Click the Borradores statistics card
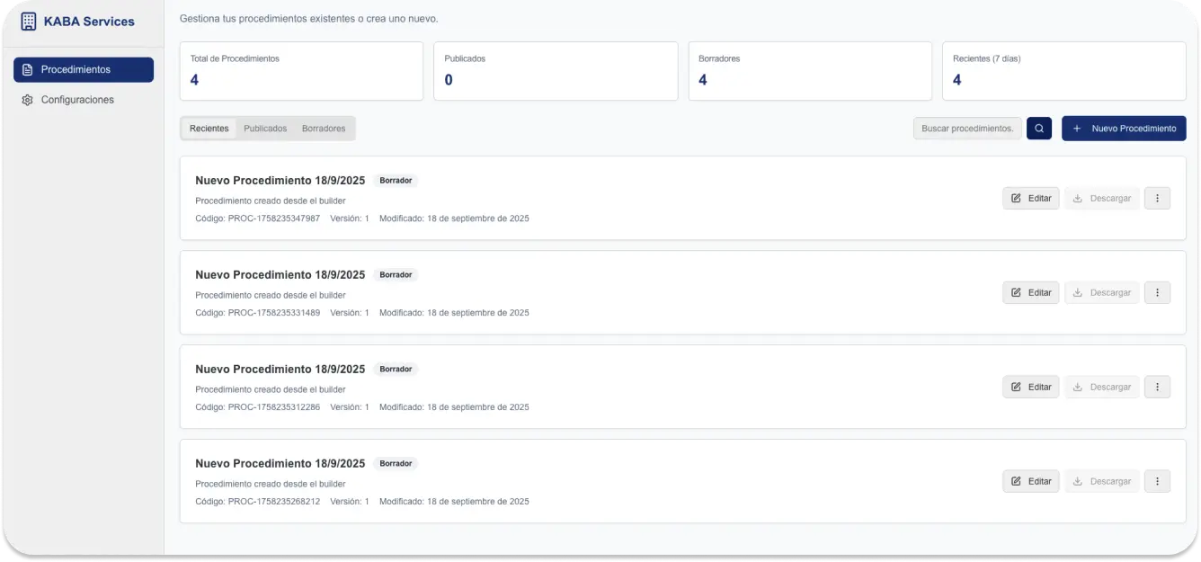 [x=810, y=71]
